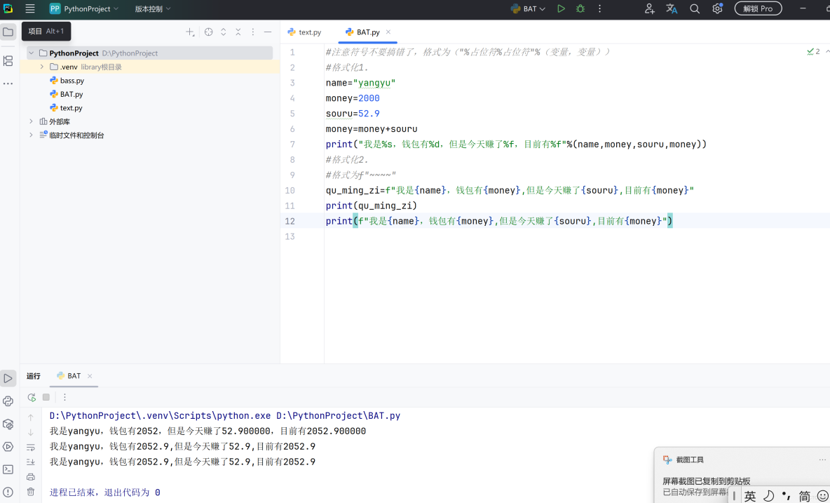Open the BAT run configuration dropdown
Image resolution: width=830 pixels, height=503 pixels.
[528, 8]
